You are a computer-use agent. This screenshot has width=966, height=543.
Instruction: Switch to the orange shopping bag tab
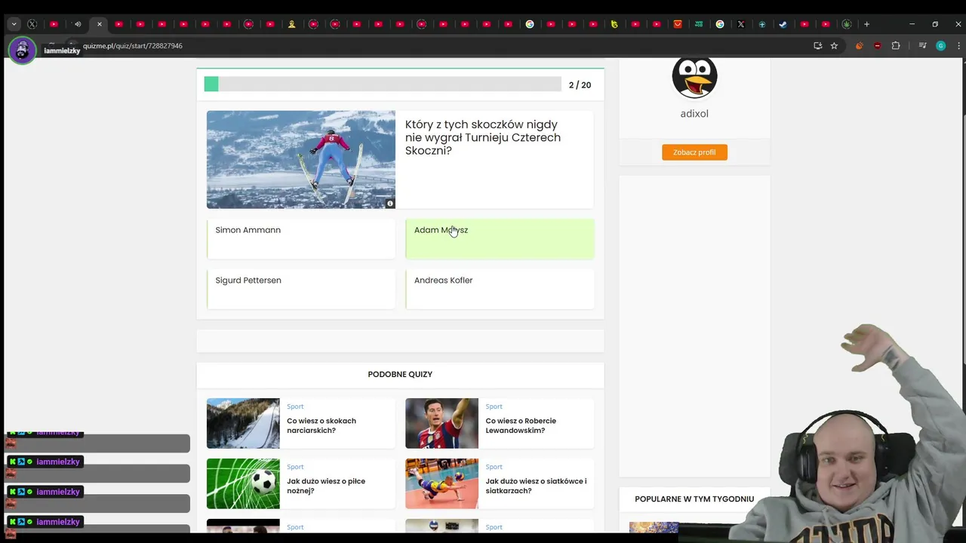(678, 24)
